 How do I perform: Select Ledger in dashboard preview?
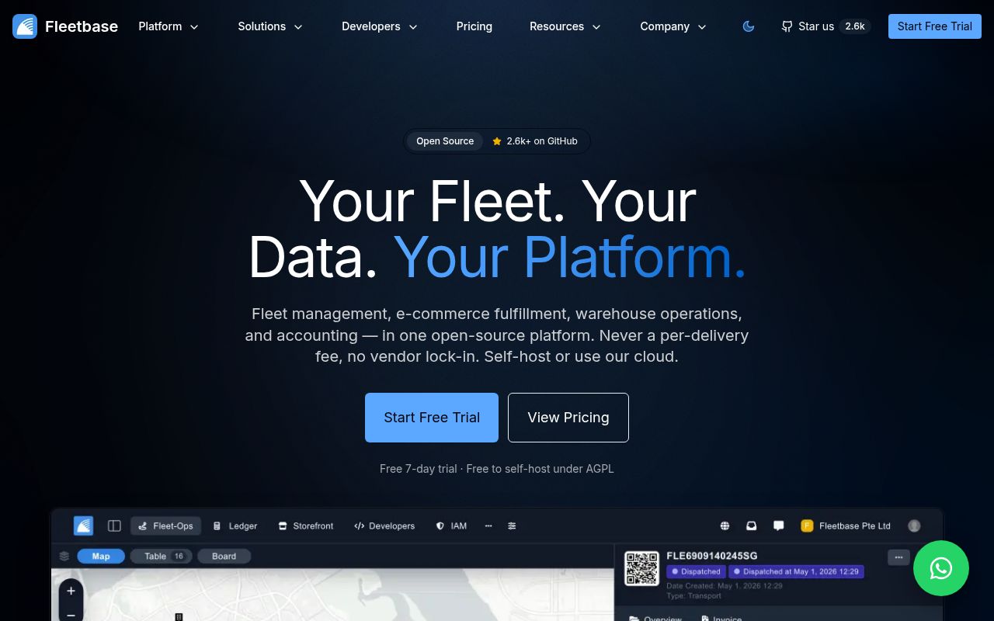[x=235, y=526]
